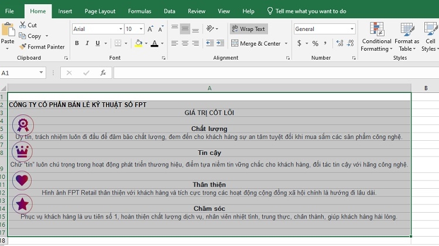
Task: Select column B header
Action: click(x=426, y=88)
